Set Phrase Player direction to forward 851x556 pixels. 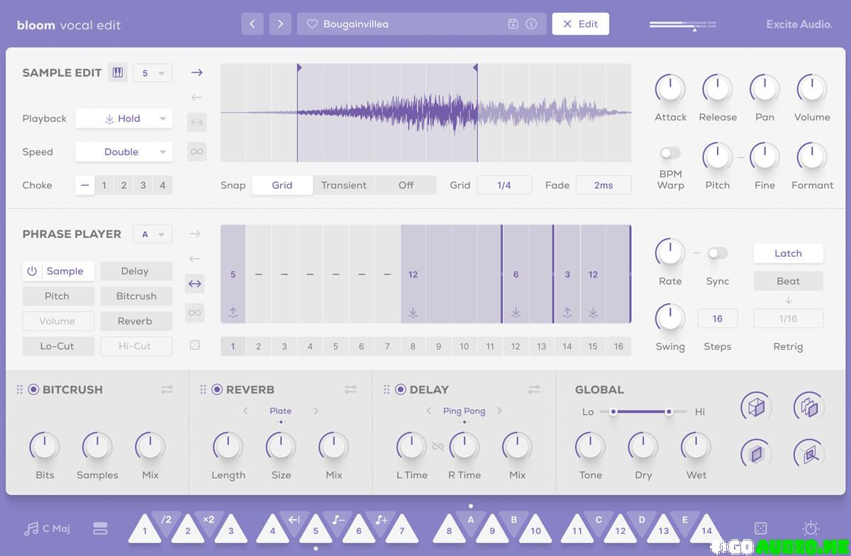[195, 234]
